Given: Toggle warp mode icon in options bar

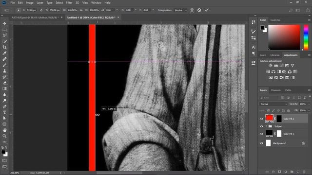Looking at the screenshot, I should pyautogui.click(x=192, y=10).
